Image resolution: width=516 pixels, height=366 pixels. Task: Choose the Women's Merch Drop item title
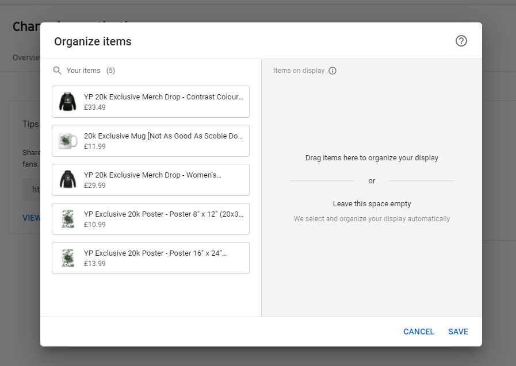152,175
